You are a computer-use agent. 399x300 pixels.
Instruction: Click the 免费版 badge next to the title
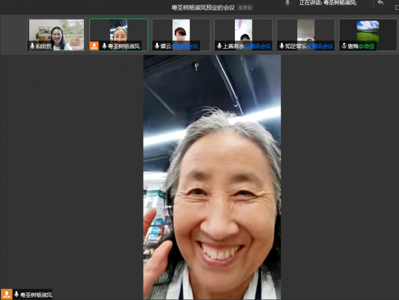pos(245,7)
